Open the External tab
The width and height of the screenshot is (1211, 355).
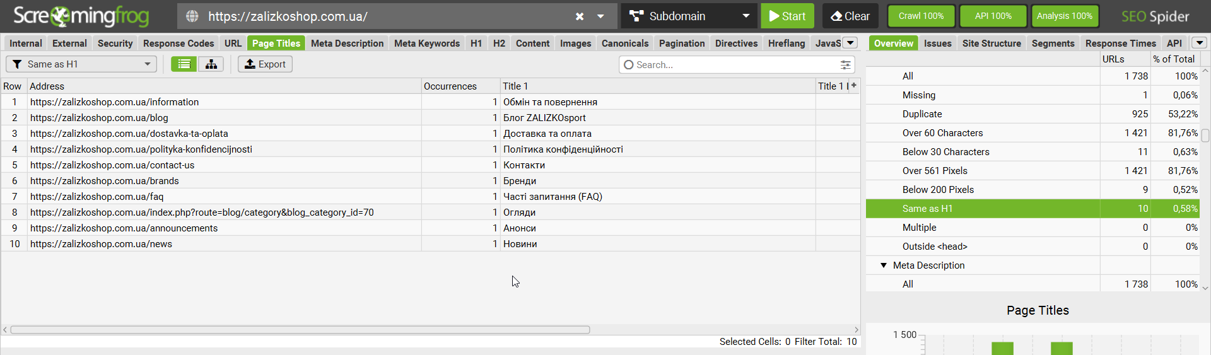click(69, 43)
